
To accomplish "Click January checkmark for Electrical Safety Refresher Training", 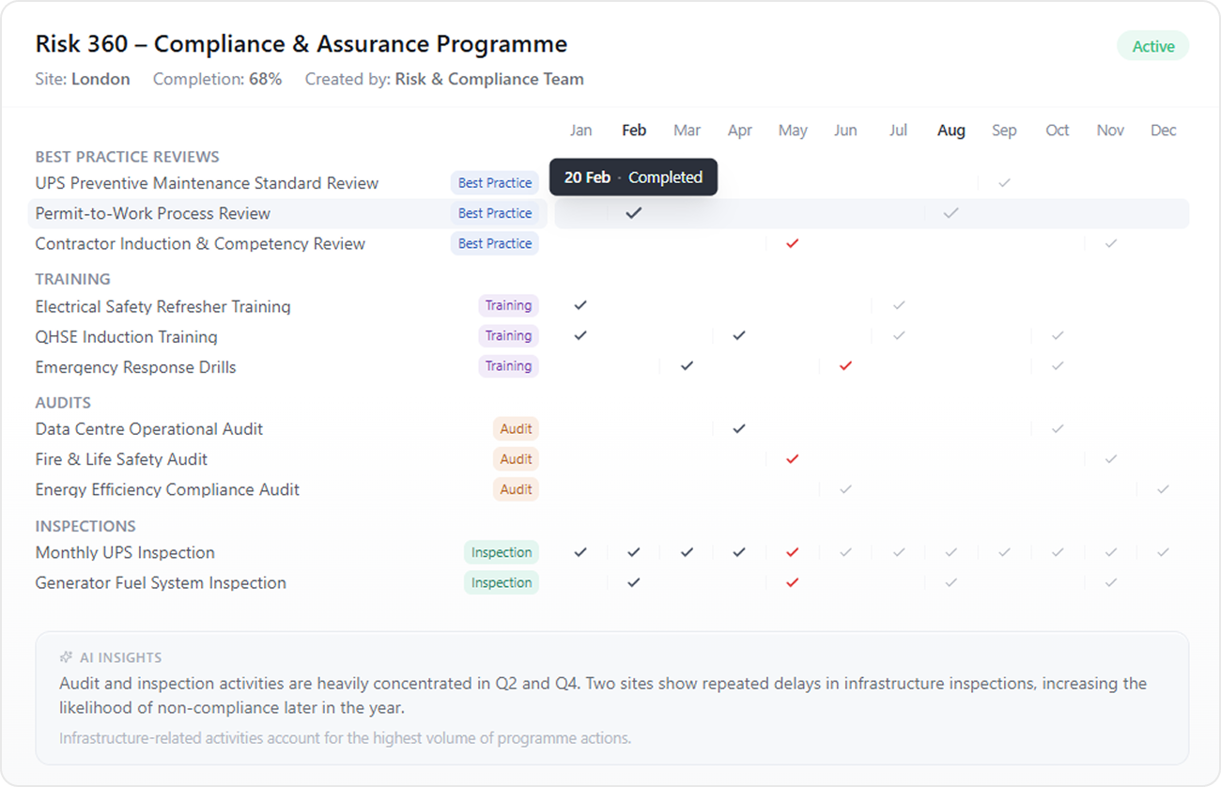I will tap(580, 305).
